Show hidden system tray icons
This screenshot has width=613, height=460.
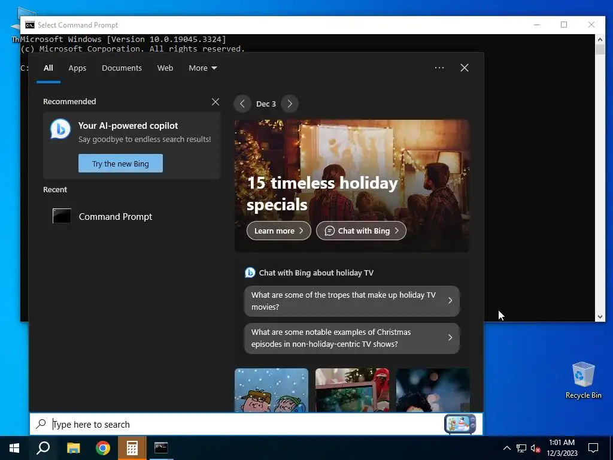coord(506,448)
